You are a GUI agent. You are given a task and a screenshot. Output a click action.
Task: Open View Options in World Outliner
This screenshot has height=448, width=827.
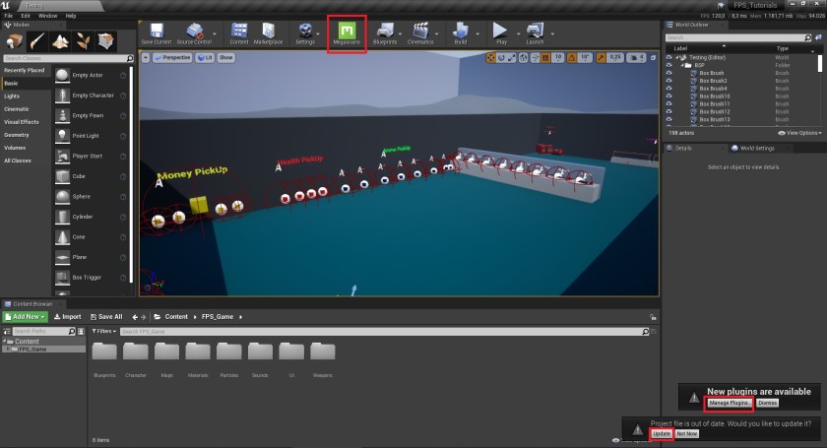798,133
